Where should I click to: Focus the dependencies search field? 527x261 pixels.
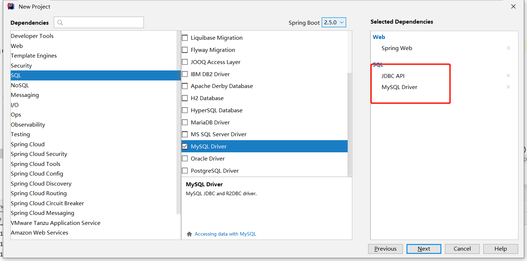(99, 22)
